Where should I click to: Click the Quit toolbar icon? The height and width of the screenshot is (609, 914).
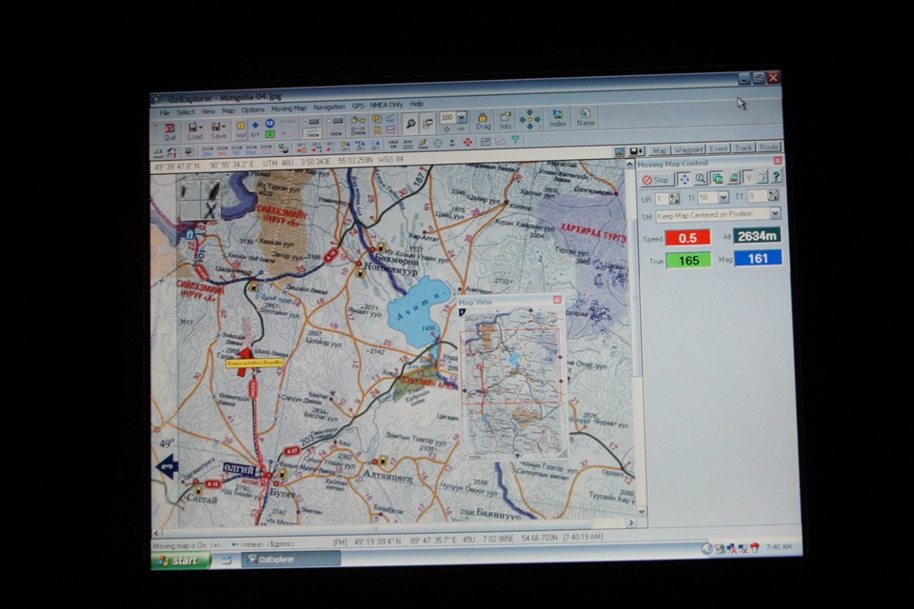tap(169, 131)
